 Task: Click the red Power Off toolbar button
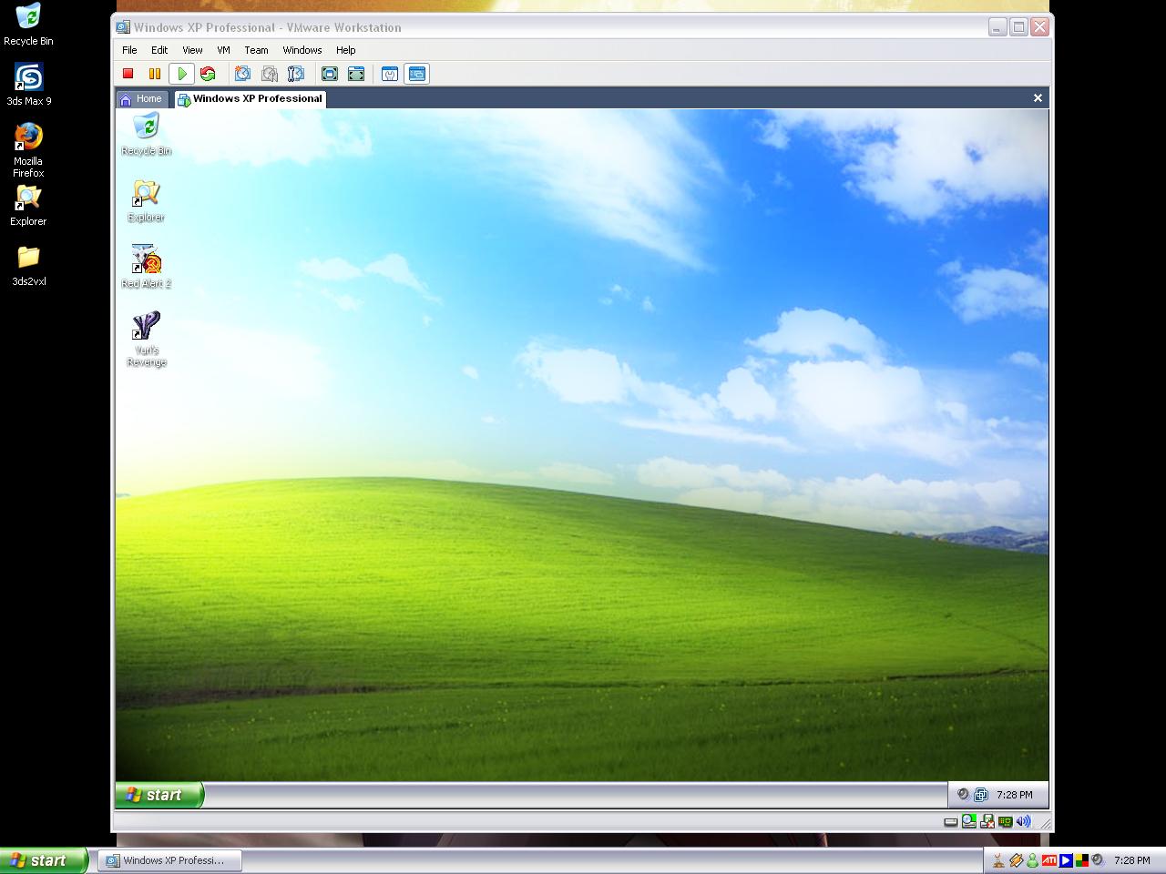coord(128,74)
